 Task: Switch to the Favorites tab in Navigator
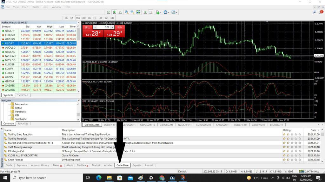pos(23,123)
